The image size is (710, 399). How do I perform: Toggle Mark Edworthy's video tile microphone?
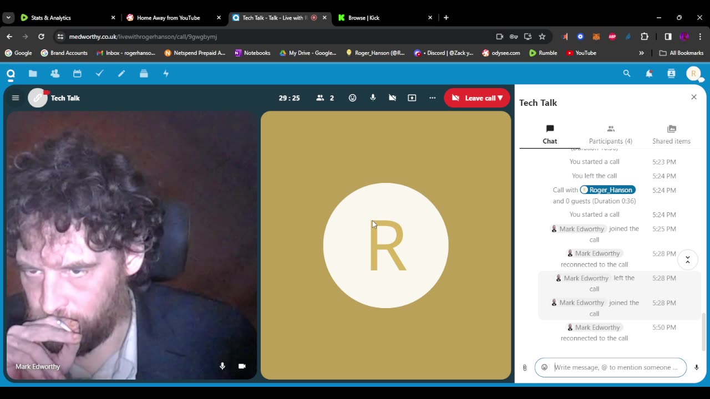[222, 366]
